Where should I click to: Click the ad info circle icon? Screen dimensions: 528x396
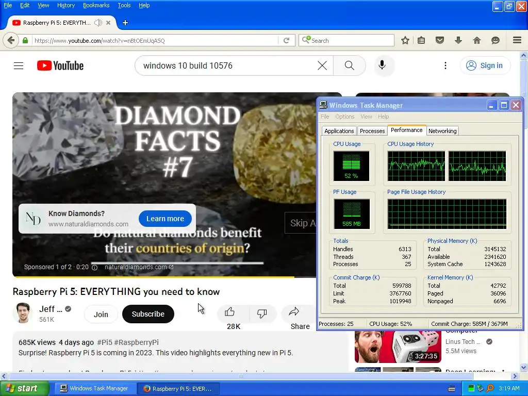pos(95,268)
